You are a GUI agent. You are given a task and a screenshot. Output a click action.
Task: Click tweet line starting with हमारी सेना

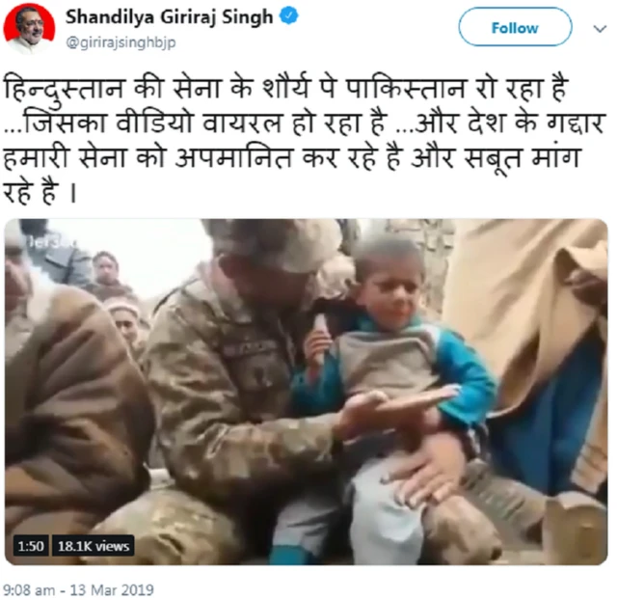(x=291, y=158)
